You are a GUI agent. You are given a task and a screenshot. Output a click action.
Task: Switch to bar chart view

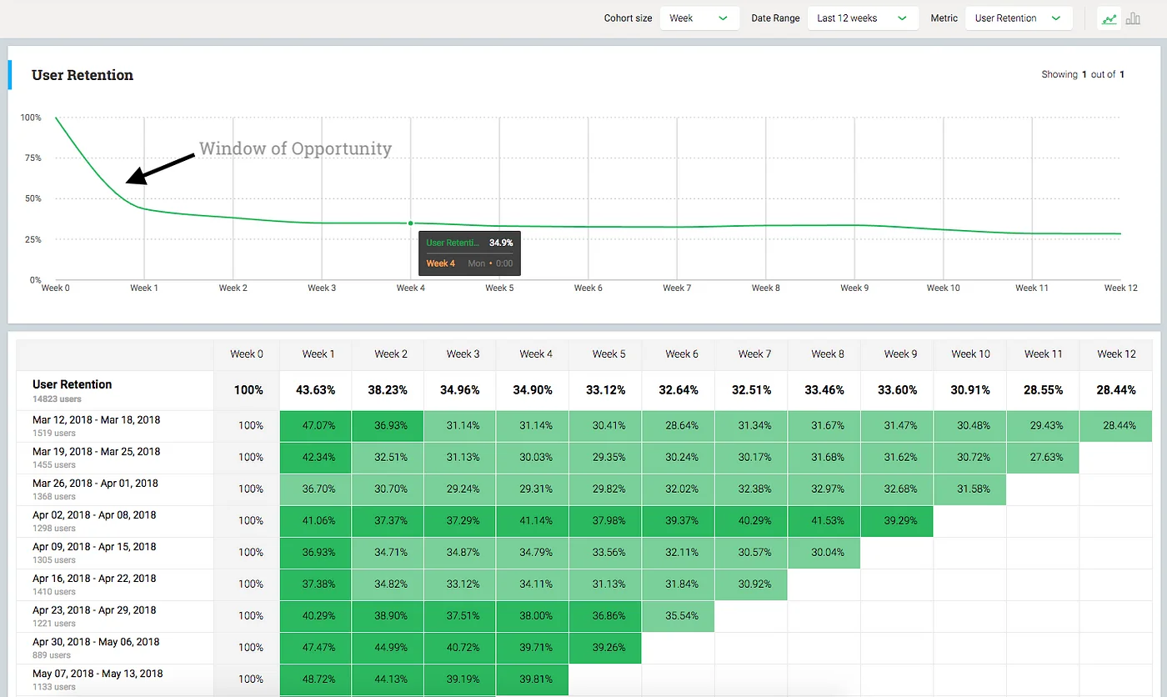[1134, 18]
